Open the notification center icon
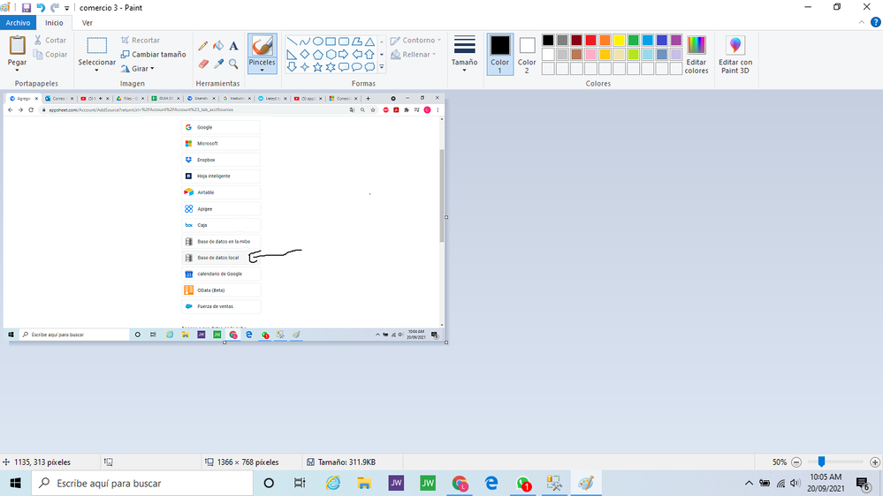This screenshot has height=496, width=883. tap(864, 484)
